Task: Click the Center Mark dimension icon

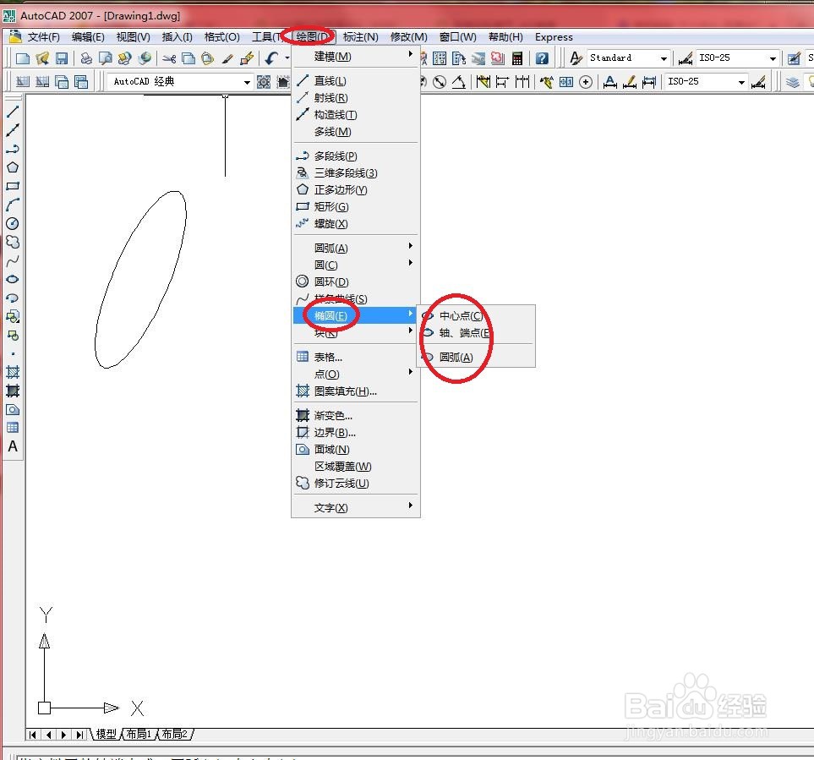Action: [x=586, y=82]
